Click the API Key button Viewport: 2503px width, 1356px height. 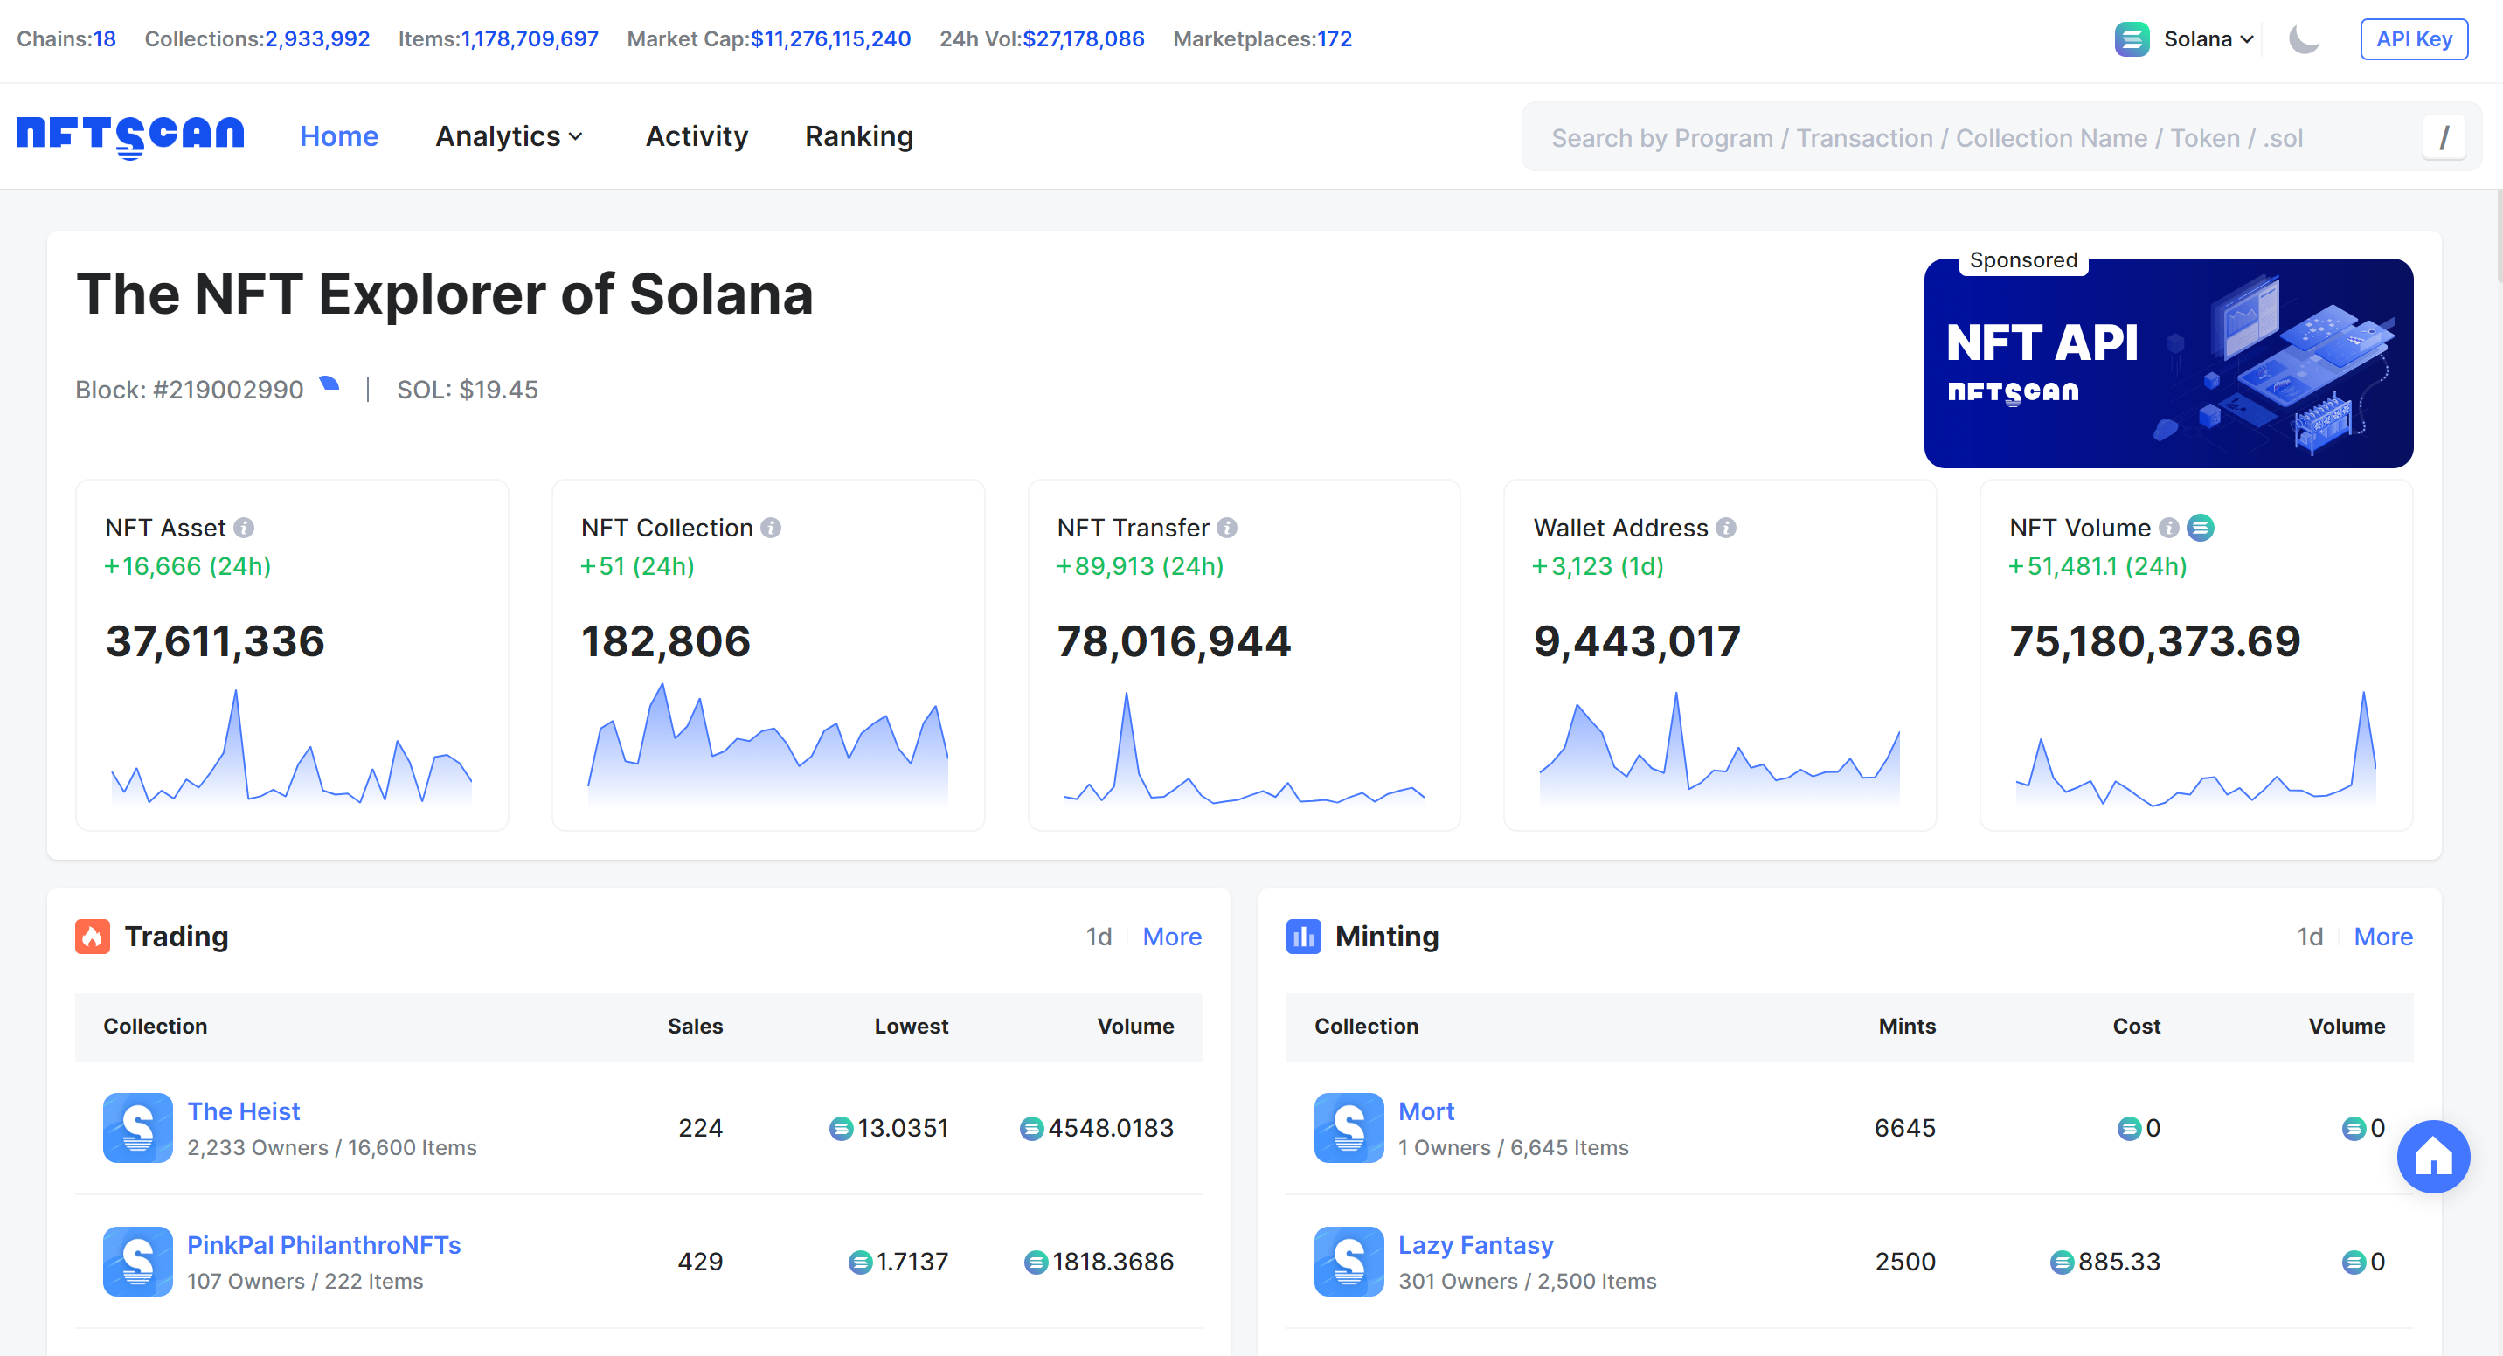2414,38
